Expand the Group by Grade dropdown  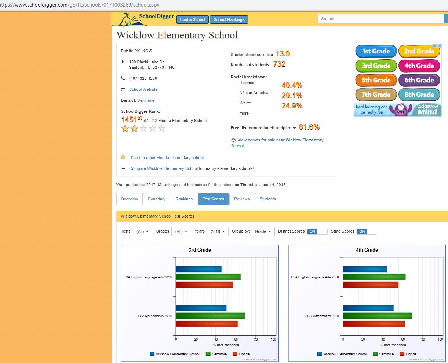(x=263, y=231)
